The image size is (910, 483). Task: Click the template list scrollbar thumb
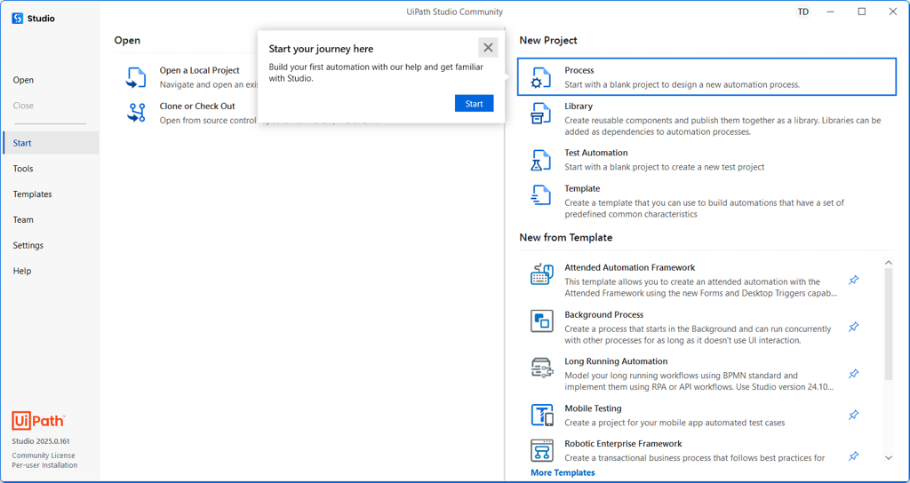pos(889,324)
